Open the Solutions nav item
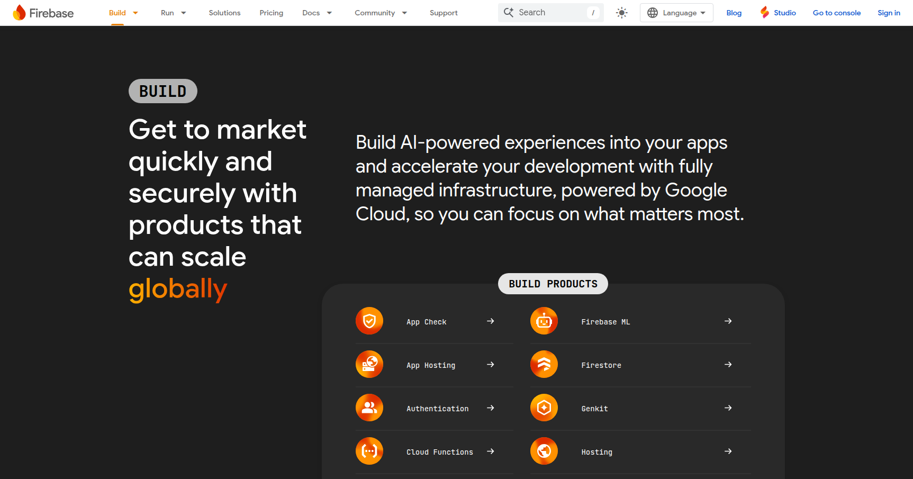Screen dimensions: 913x479 point(224,13)
